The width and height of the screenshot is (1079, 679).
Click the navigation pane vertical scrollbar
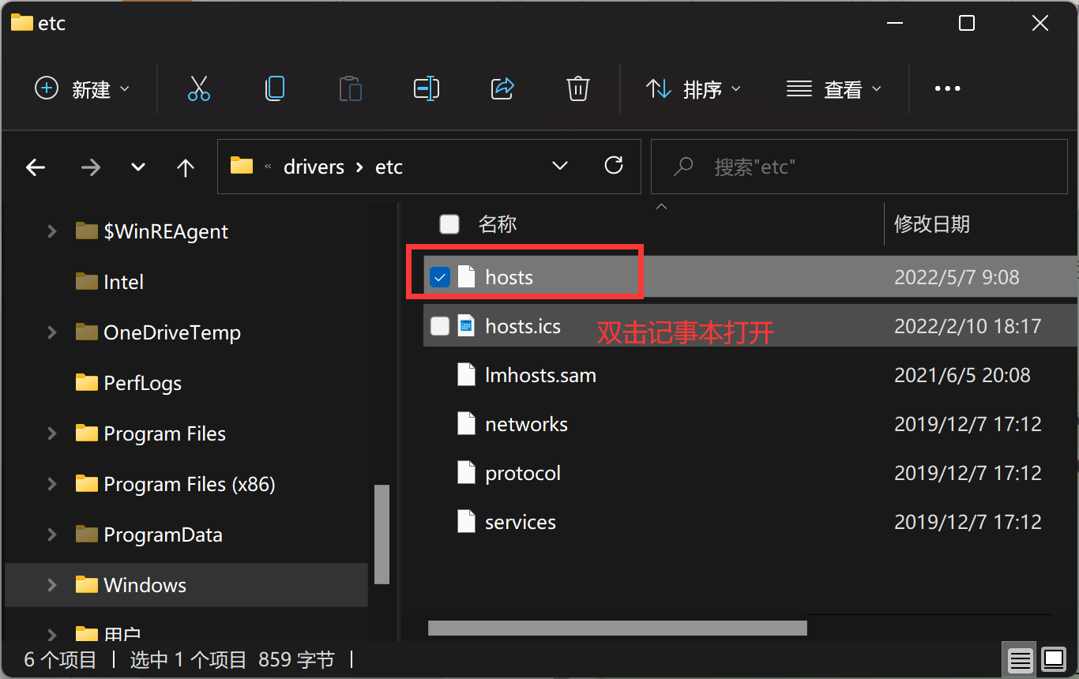(x=382, y=534)
